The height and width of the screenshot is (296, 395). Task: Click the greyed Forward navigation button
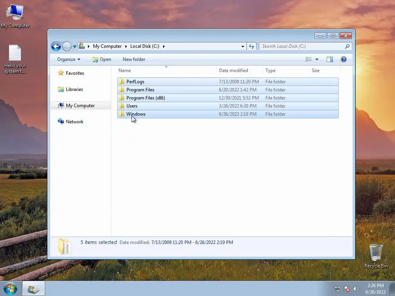(67, 46)
